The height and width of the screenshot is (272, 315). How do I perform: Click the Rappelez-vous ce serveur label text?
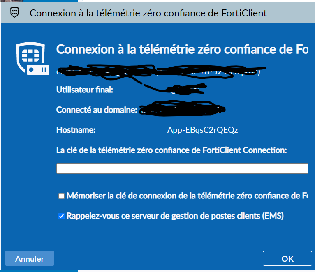[175, 216]
